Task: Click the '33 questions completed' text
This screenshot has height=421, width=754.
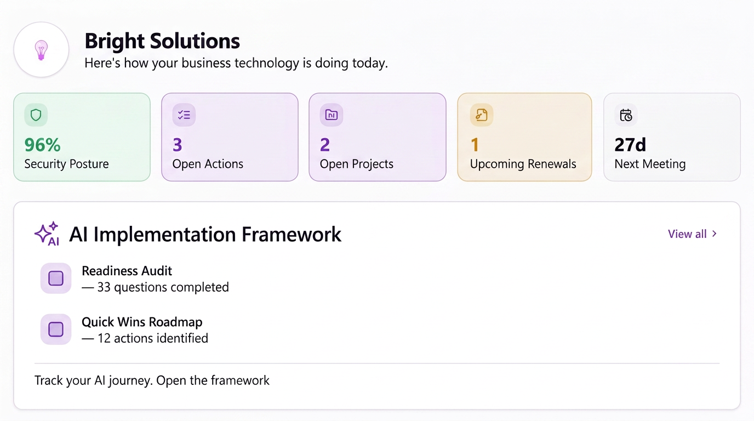Action: tap(163, 287)
